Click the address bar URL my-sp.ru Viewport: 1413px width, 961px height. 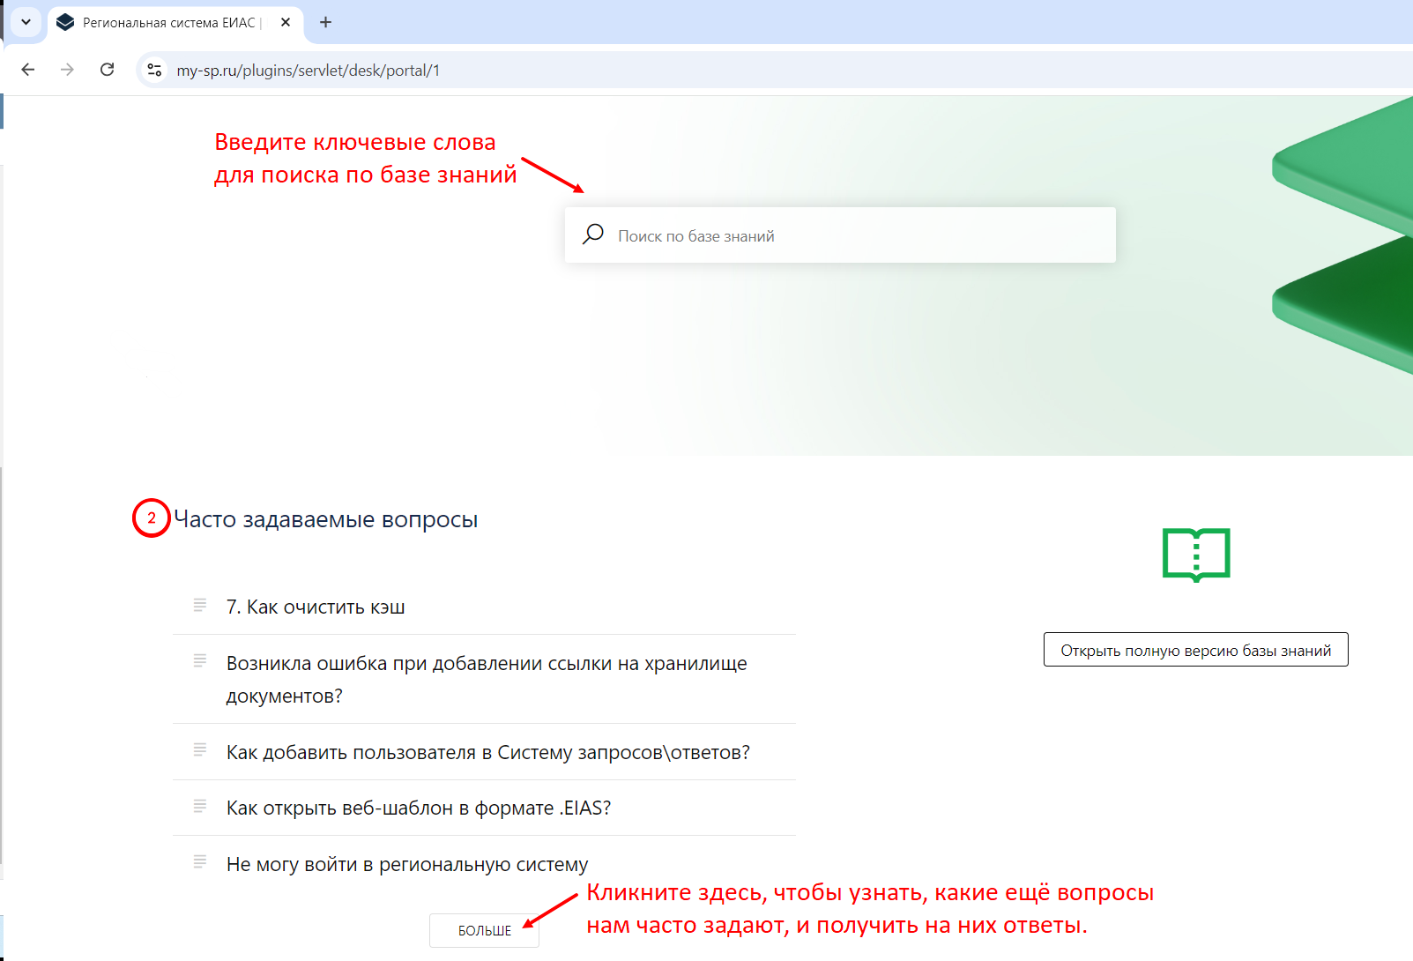(x=309, y=71)
